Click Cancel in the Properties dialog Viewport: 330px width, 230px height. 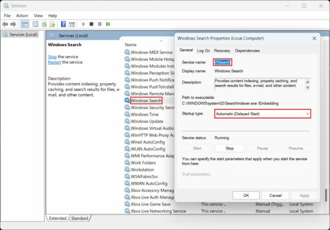coord(275,195)
